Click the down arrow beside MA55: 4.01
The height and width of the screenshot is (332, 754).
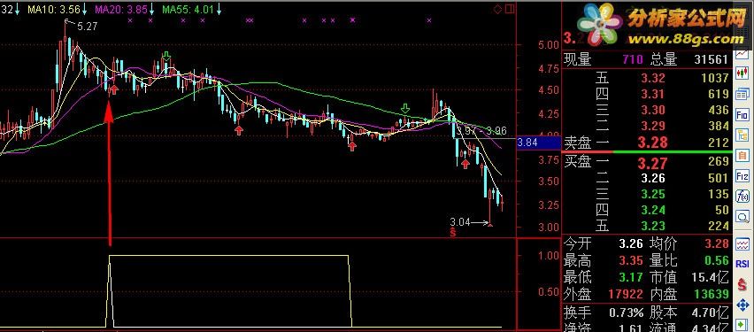(x=219, y=9)
